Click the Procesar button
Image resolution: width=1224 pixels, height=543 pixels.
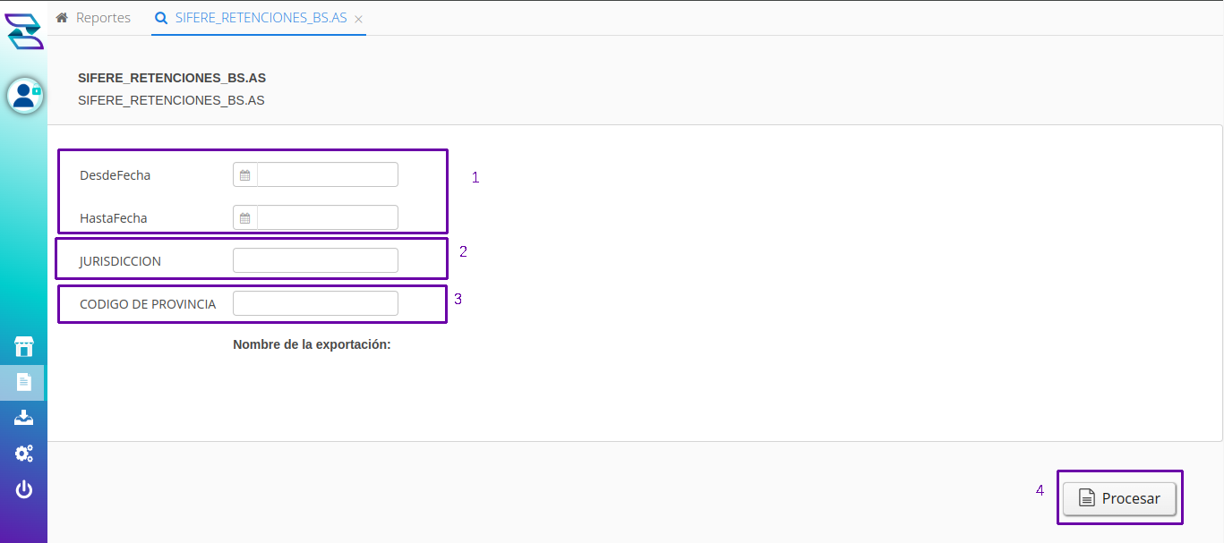[1120, 498]
